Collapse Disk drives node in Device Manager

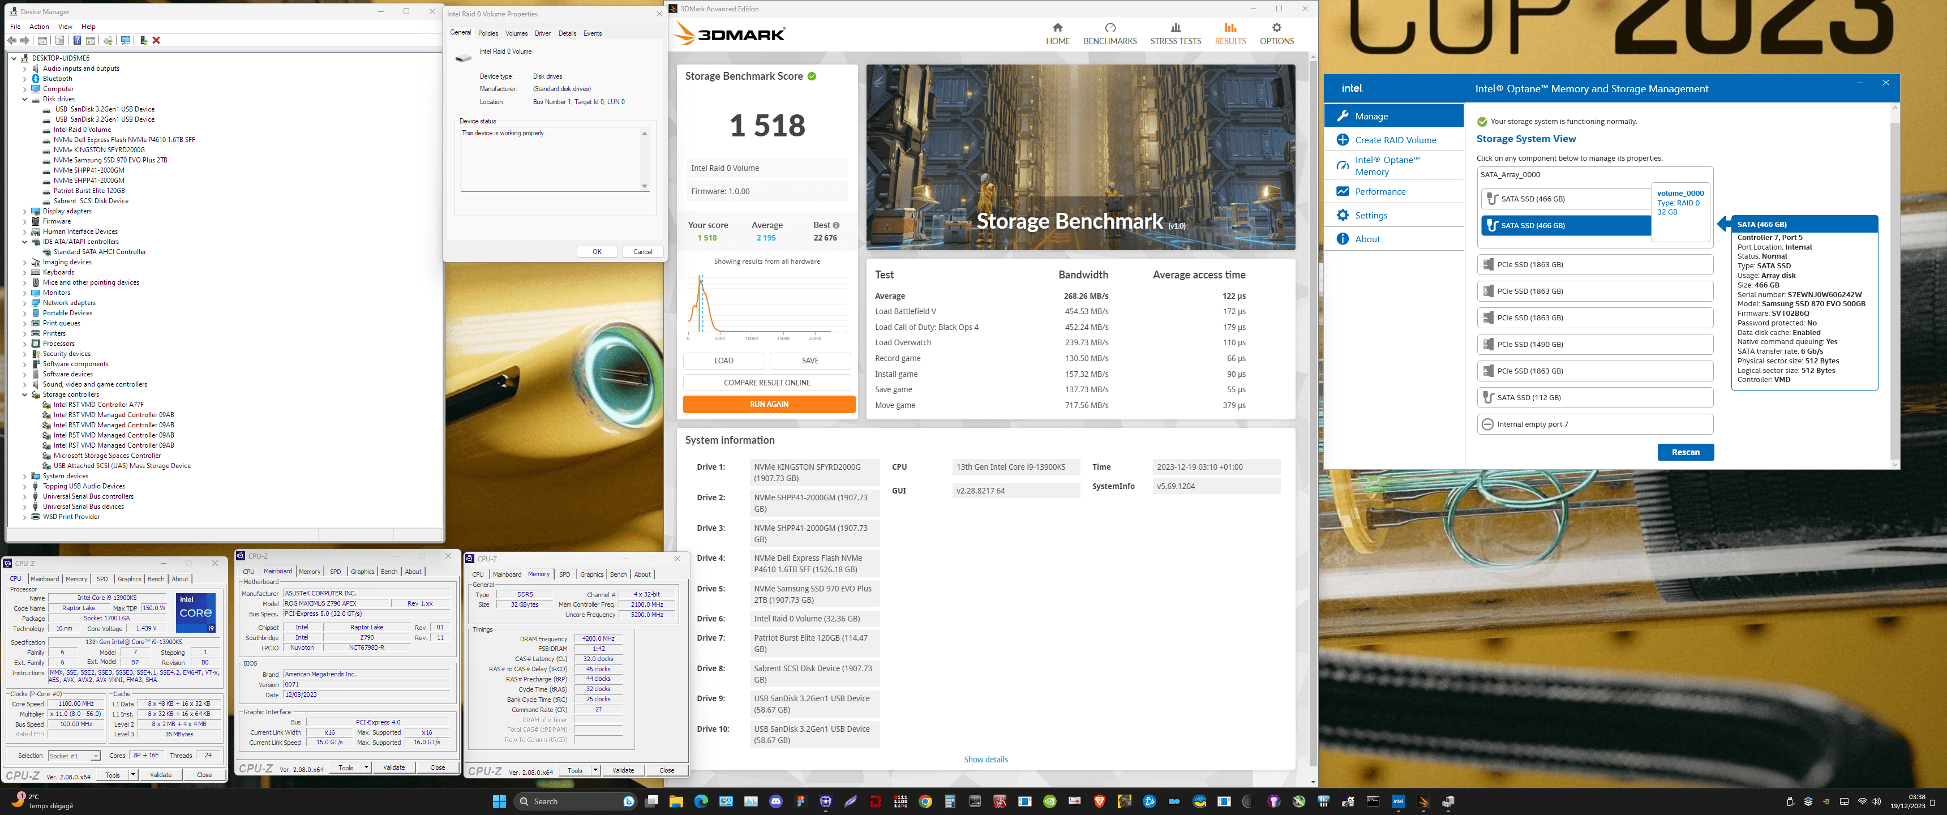(x=24, y=99)
